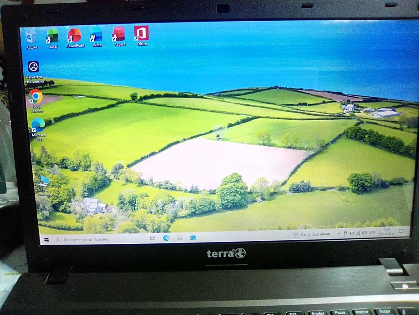
Task: Click the 'Научете за тази снимка' icon
Action: (34, 72)
